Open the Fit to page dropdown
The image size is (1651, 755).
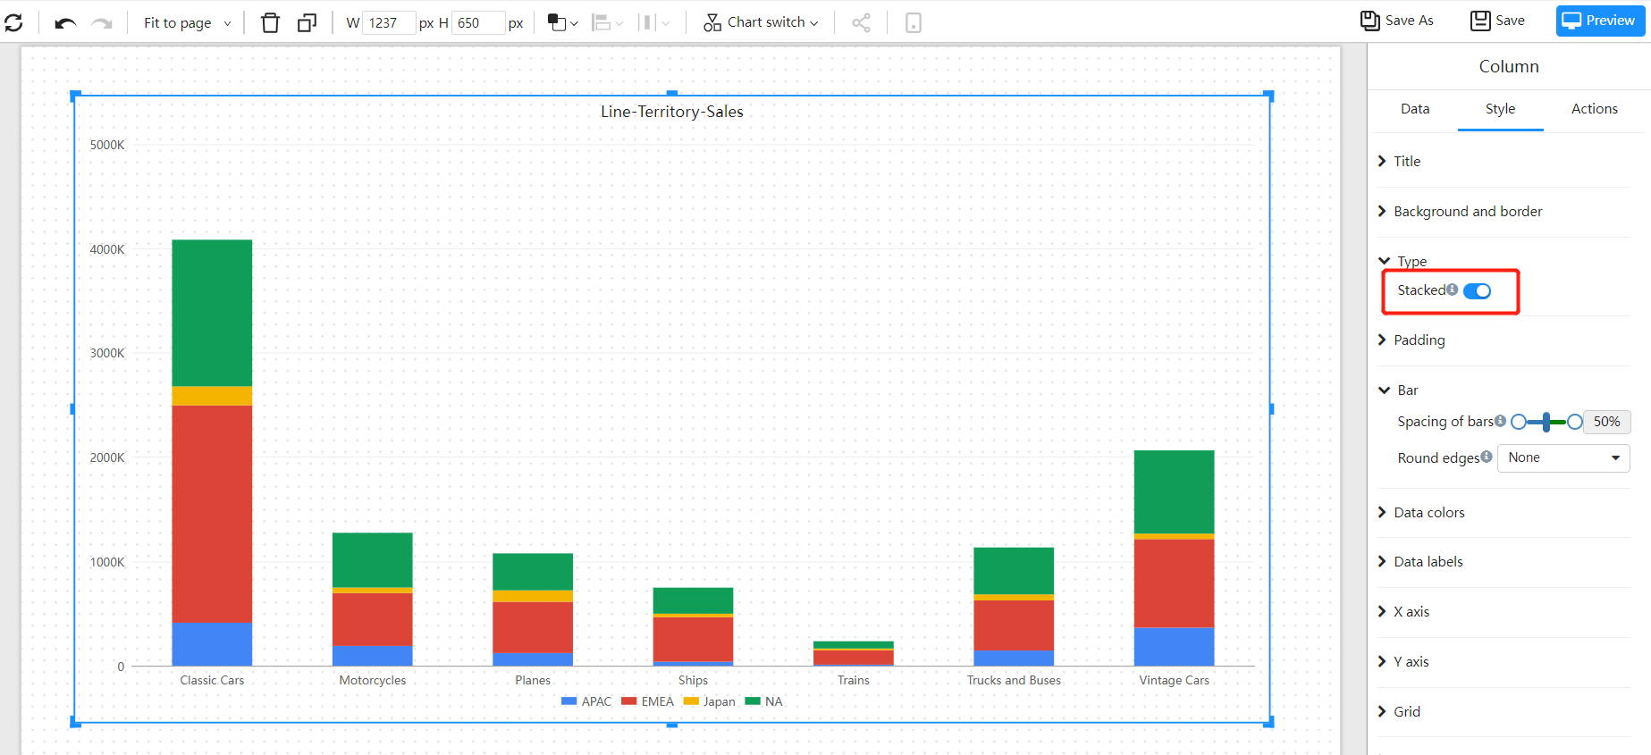coord(187,23)
